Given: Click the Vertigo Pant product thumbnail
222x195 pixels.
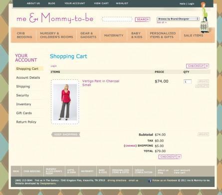Looking at the screenshot, I should pos(65,102).
